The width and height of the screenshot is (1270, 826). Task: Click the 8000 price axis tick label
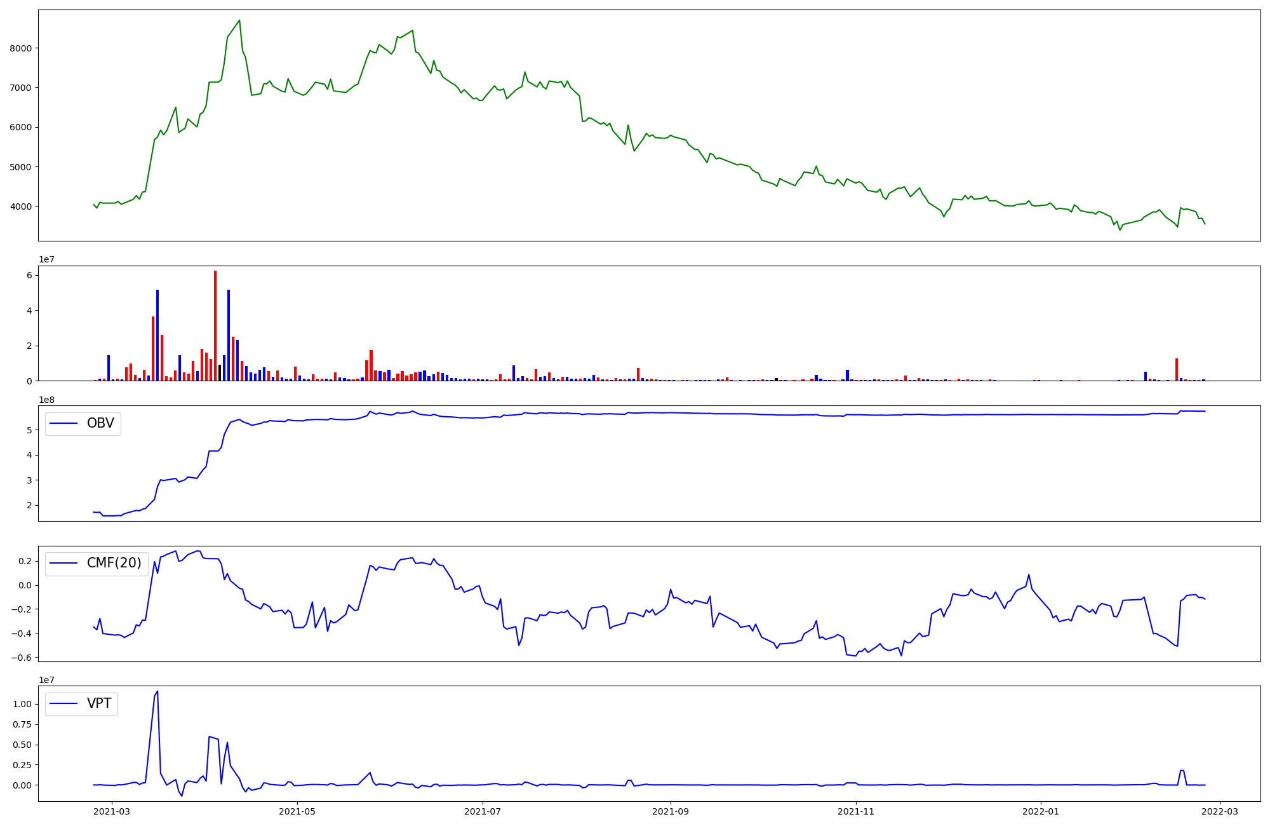[x=21, y=48]
